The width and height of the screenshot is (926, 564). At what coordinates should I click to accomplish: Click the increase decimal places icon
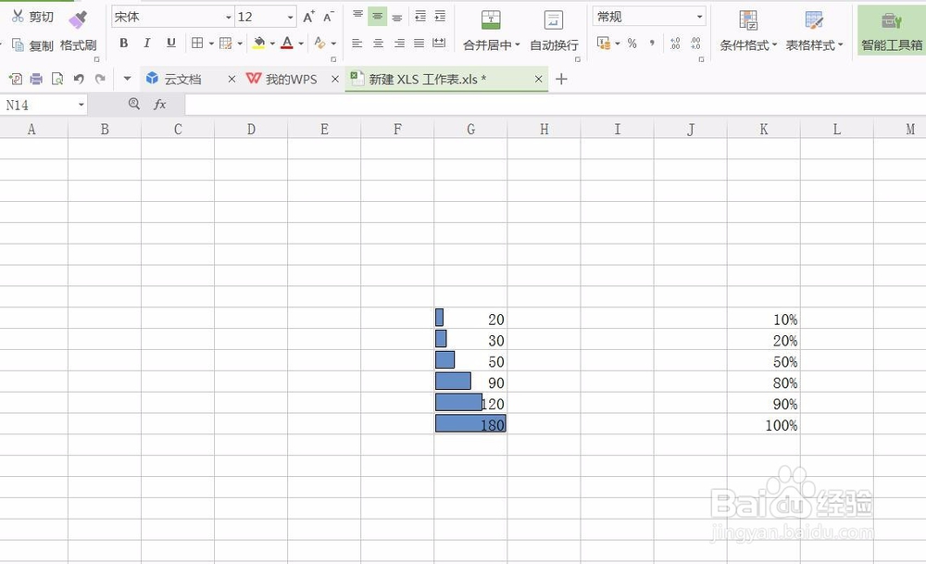pyautogui.click(x=675, y=44)
